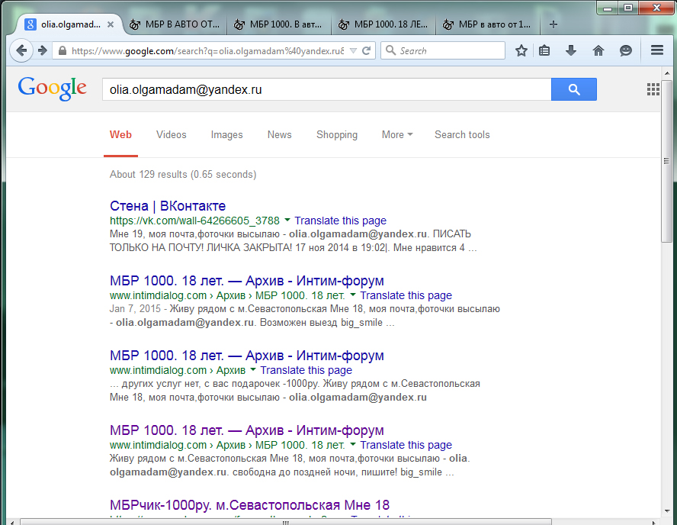Reload the page with the refresh icon
Viewport: 677px width, 525px height.
click(366, 51)
